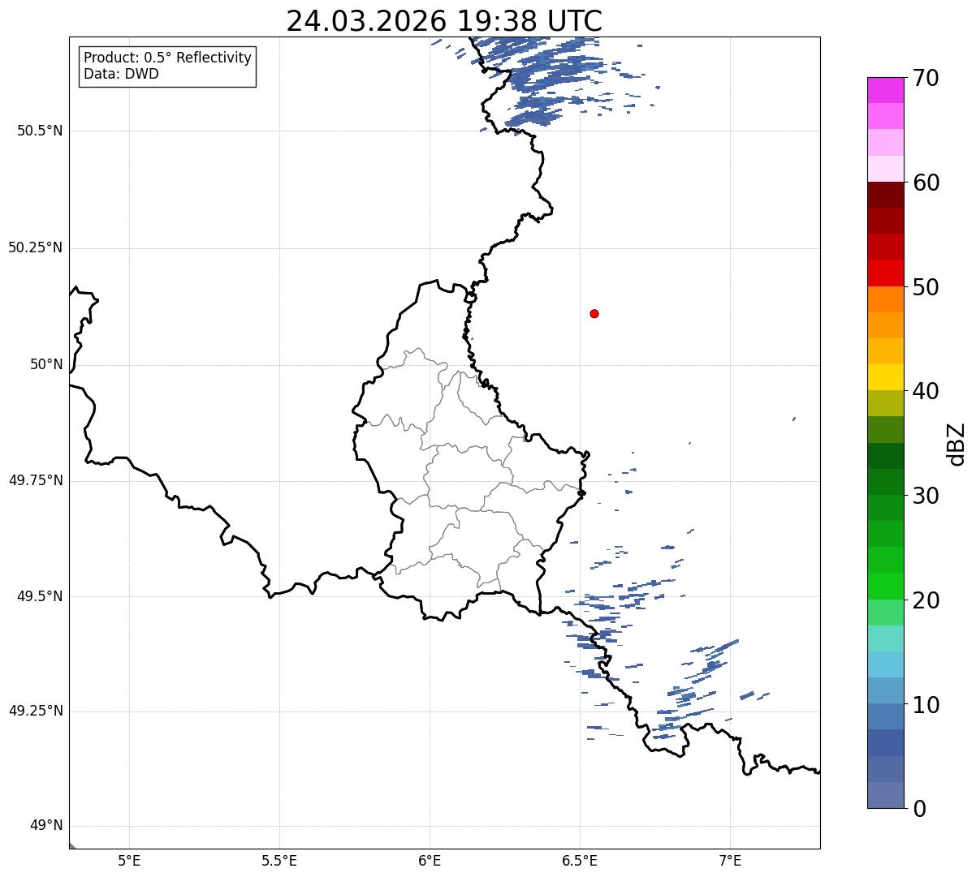Click the 10 tick label on colorbar

926,705
